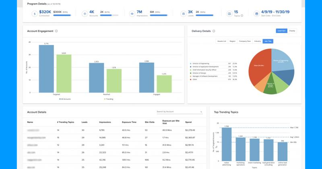Open the Delivery Details info icon
The height and width of the screenshot is (169, 322).
pyautogui.click(x=214, y=31)
